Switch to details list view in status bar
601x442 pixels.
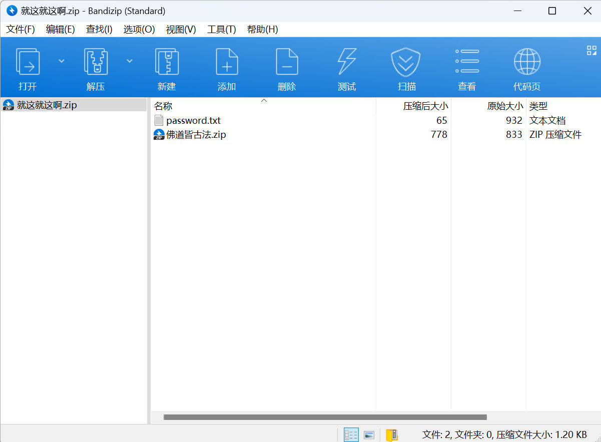point(351,434)
